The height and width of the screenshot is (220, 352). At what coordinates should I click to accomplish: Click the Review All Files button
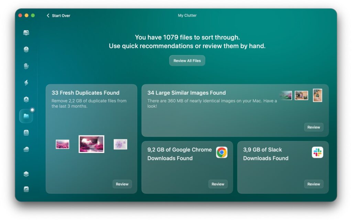187,60
